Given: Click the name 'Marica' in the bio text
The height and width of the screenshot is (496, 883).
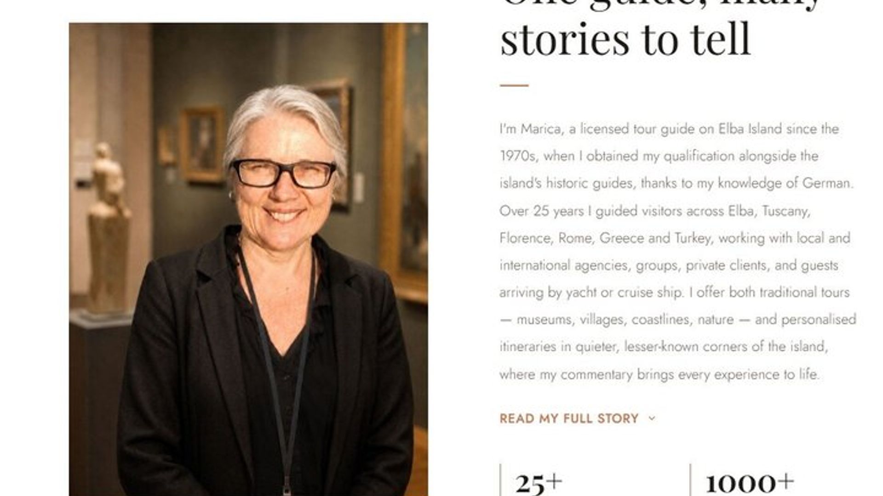Looking at the screenshot, I should 540,129.
